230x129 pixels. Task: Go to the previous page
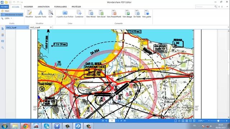[x=106, y=121]
